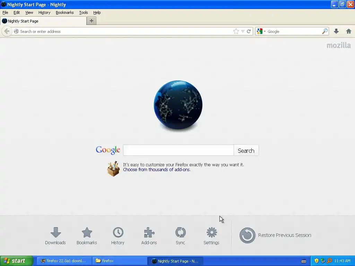Switch to firefox 22.0a1 download taskbar item
This screenshot has height=266, width=355.
pyautogui.click(x=64, y=261)
